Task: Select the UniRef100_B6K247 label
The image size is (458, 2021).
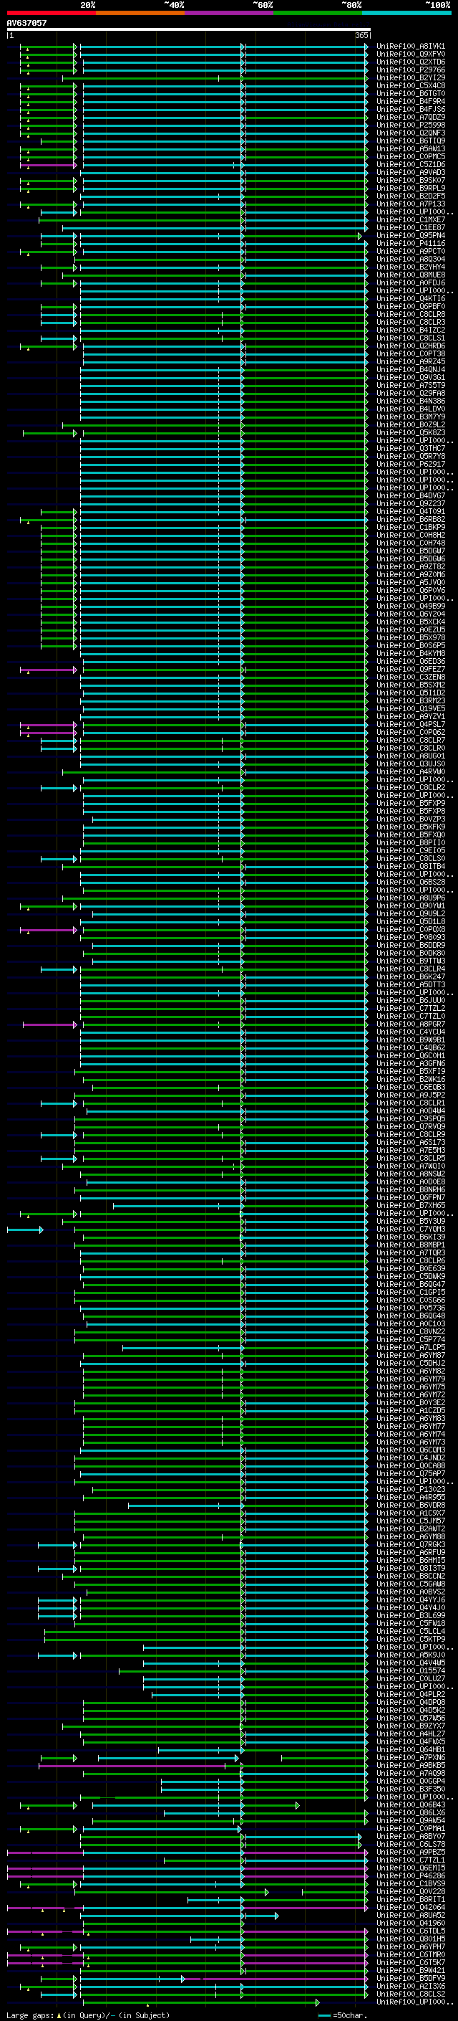Action: [411, 976]
